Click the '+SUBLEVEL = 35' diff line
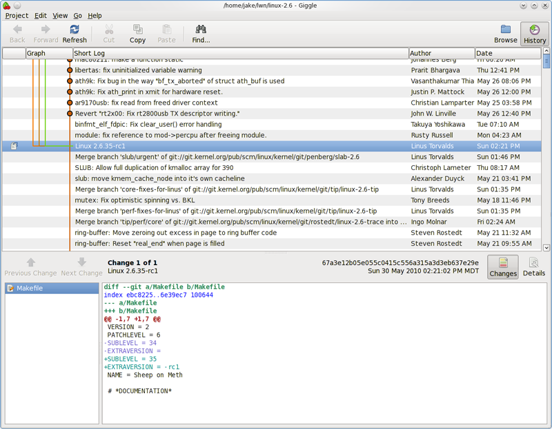 pos(130,359)
